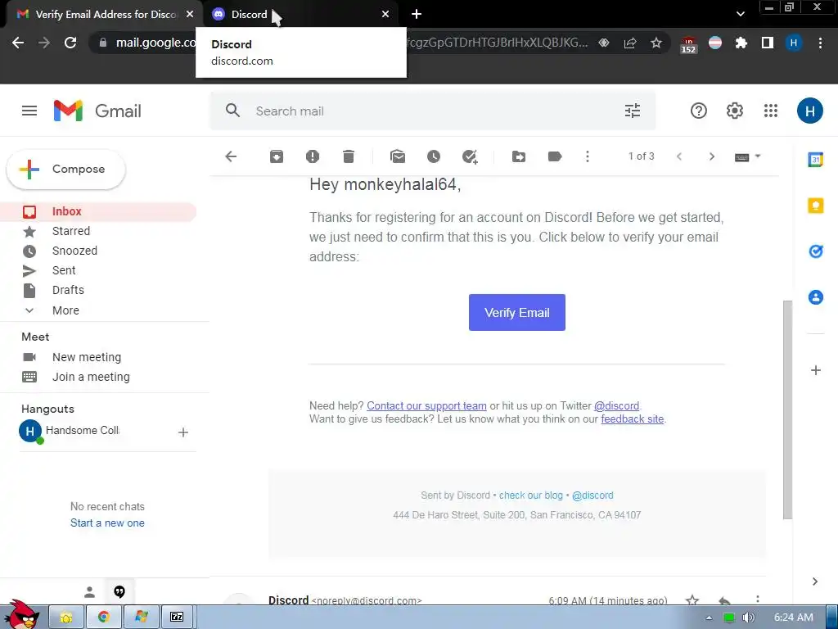The image size is (838, 629).
Task: Bookmark this page star icon
Action: click(656, 43)
